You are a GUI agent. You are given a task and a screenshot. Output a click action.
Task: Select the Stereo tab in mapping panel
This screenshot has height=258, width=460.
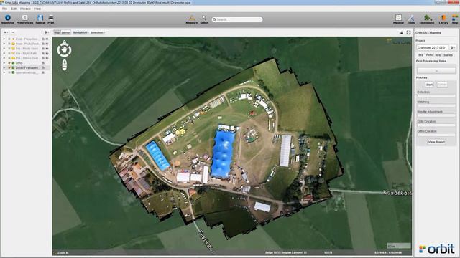tap(448, 55)
